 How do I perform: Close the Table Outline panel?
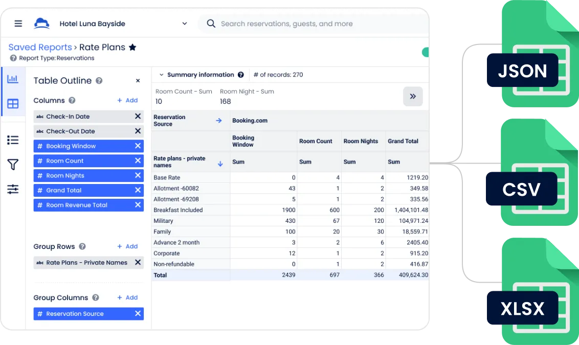point(138,81)
